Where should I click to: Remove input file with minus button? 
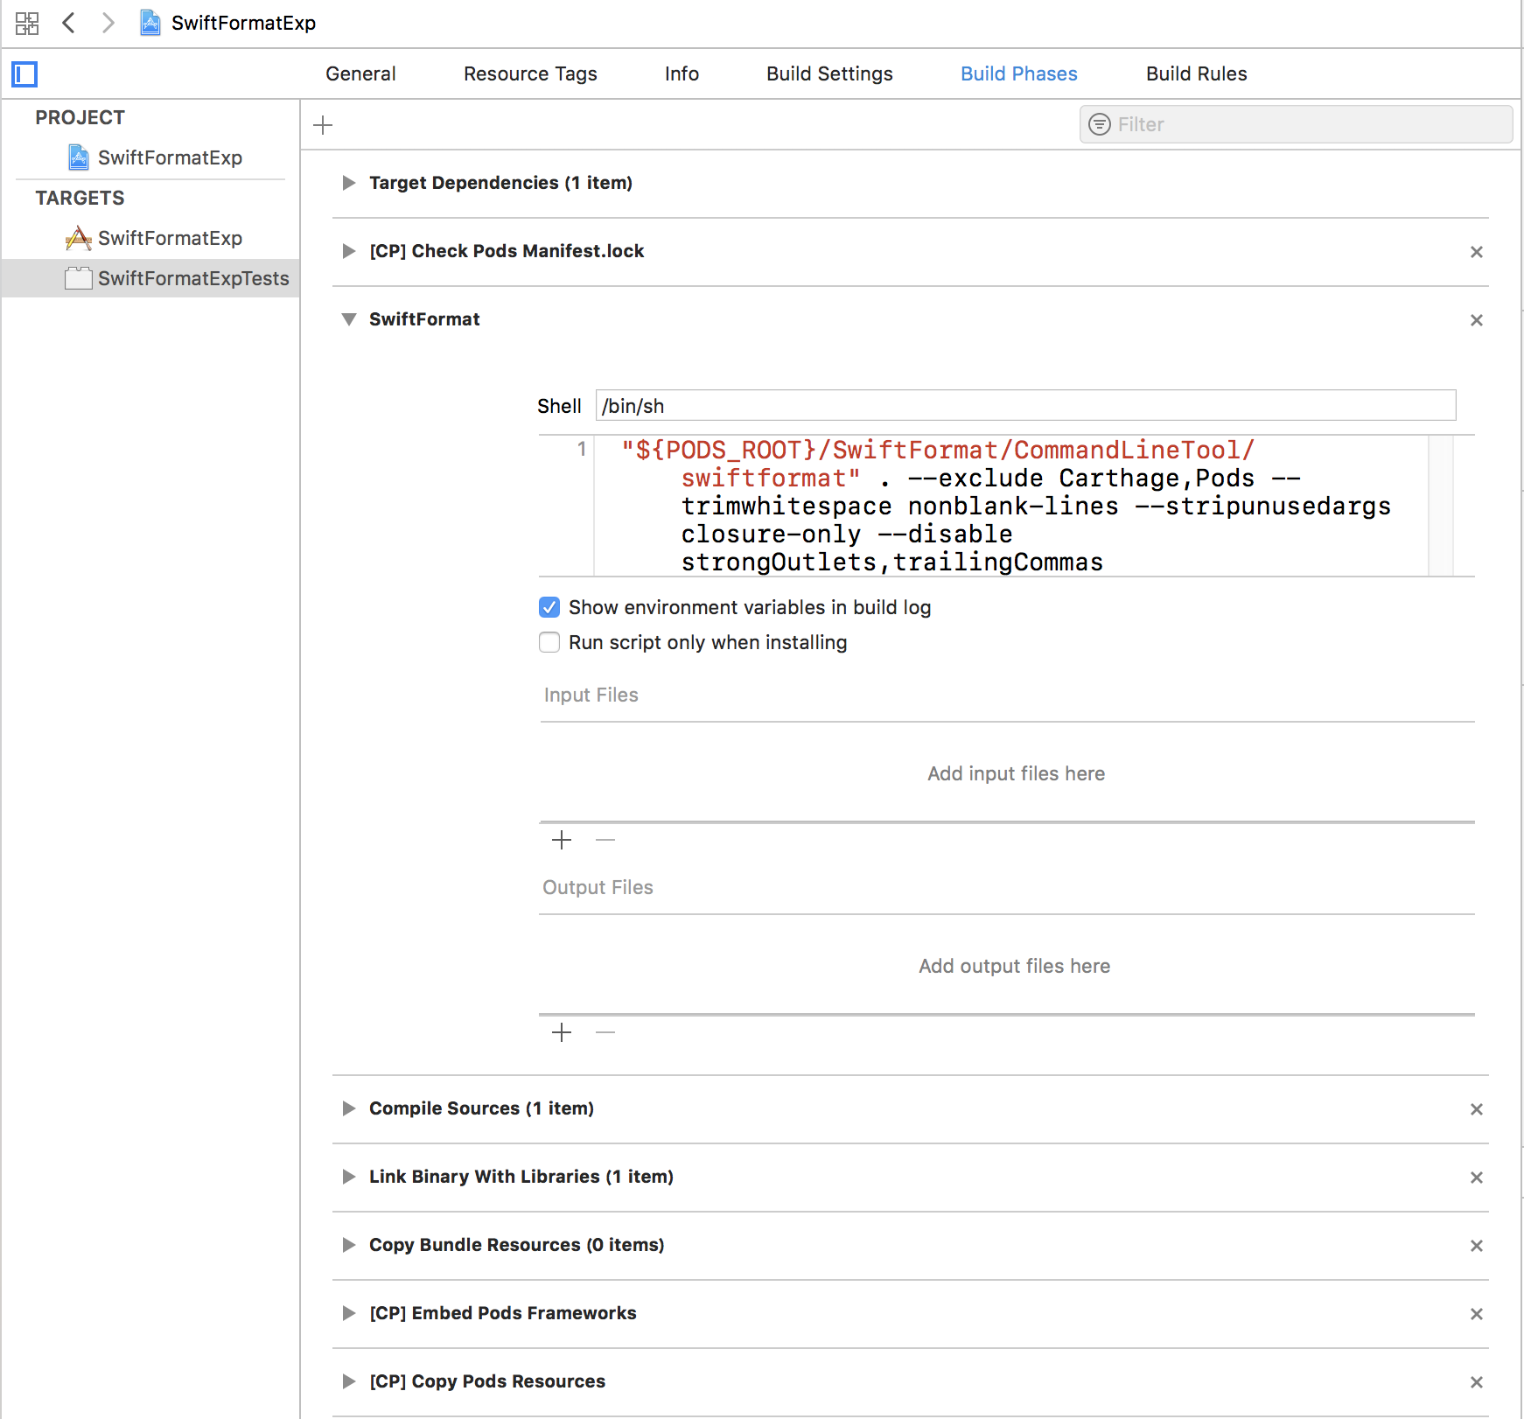(x=605, y=840)
